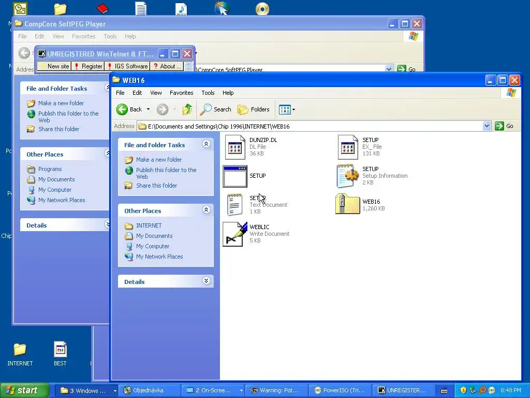The height and width of the screenshot is (398, 530).
Task: Collapse Other Places panel in WEB16
Action: click(206, 210)
